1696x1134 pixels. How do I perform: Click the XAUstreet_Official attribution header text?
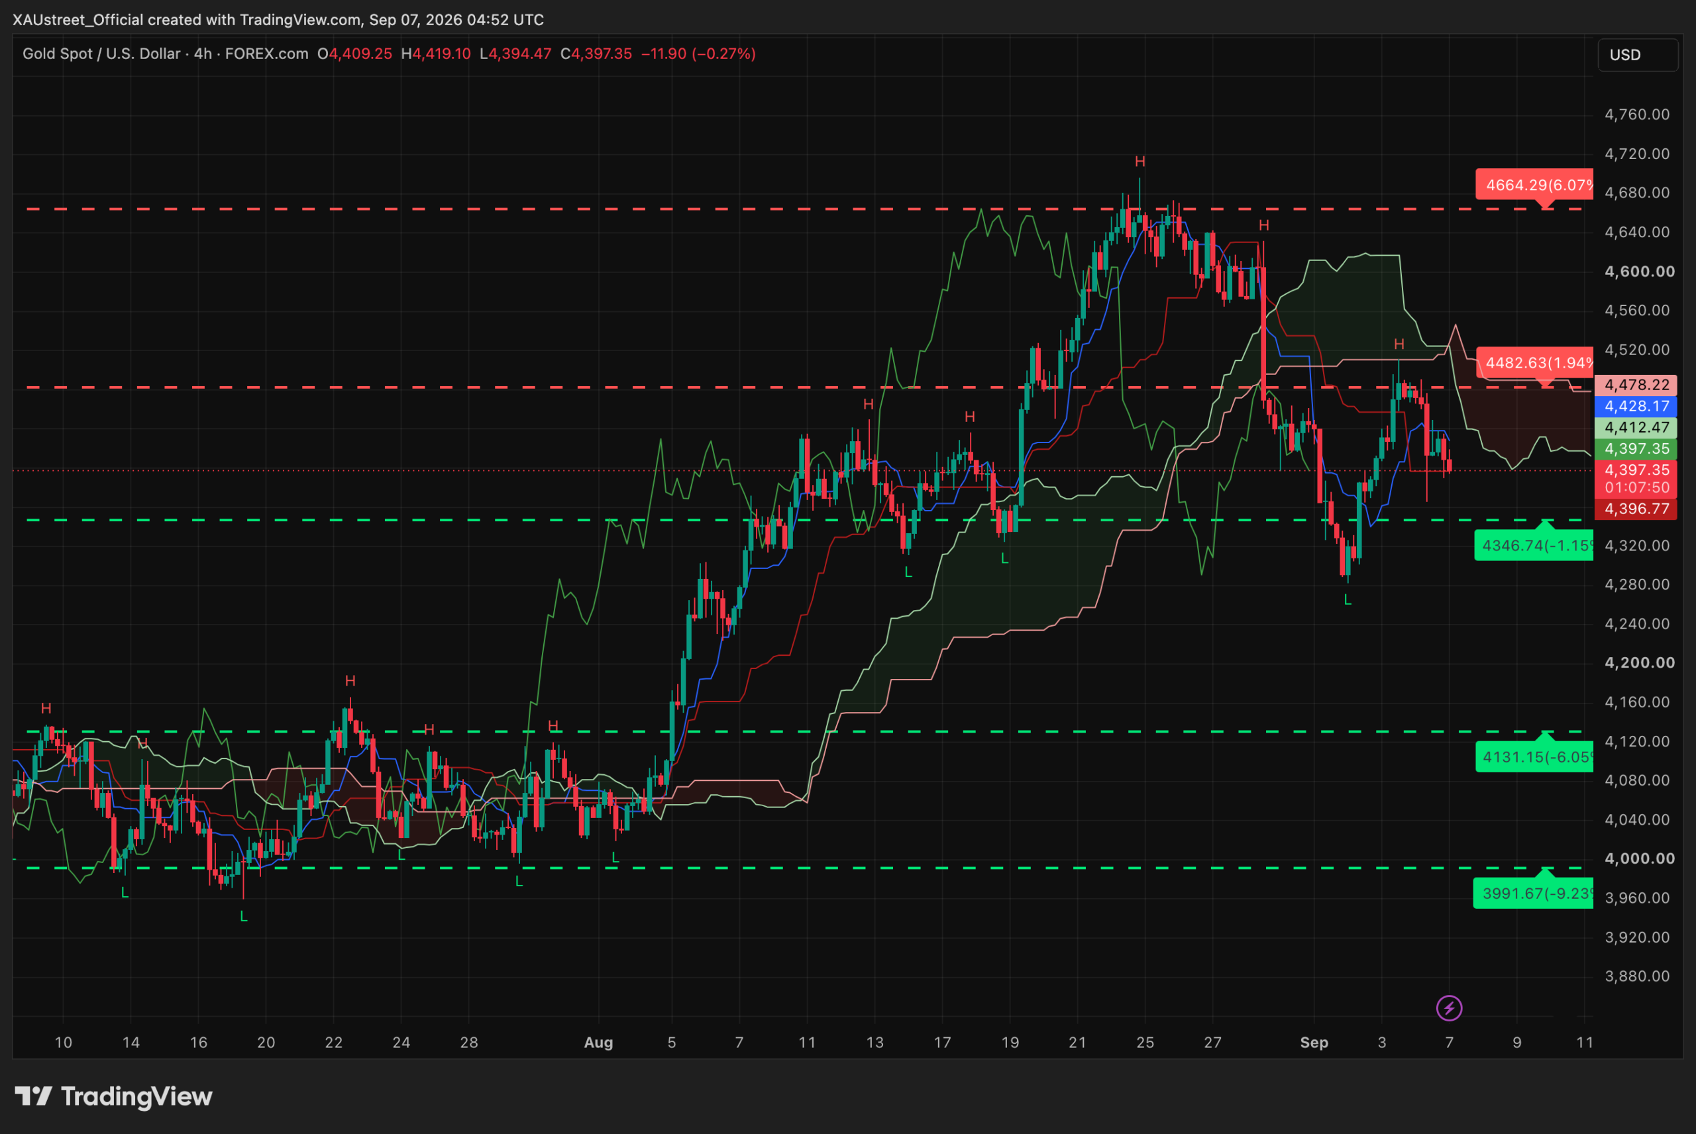pos(278,19)
